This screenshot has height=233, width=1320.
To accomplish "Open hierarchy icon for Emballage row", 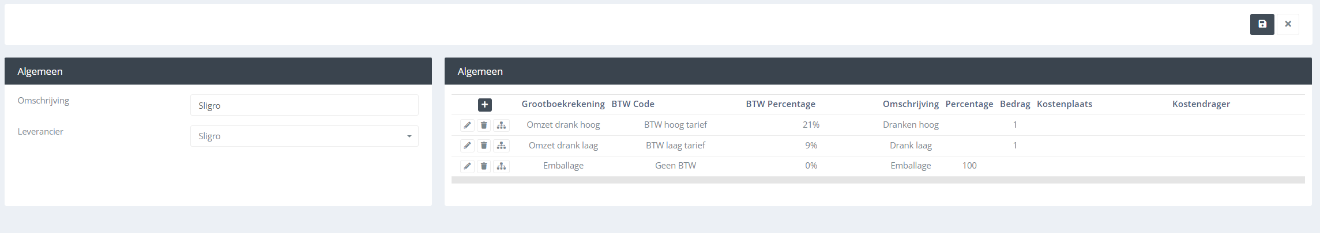I will 501,166.
